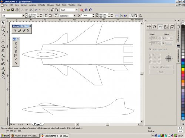185x138 pixels.
Task: Open the A4 paper size dropdown
Action: coord(23,16)
